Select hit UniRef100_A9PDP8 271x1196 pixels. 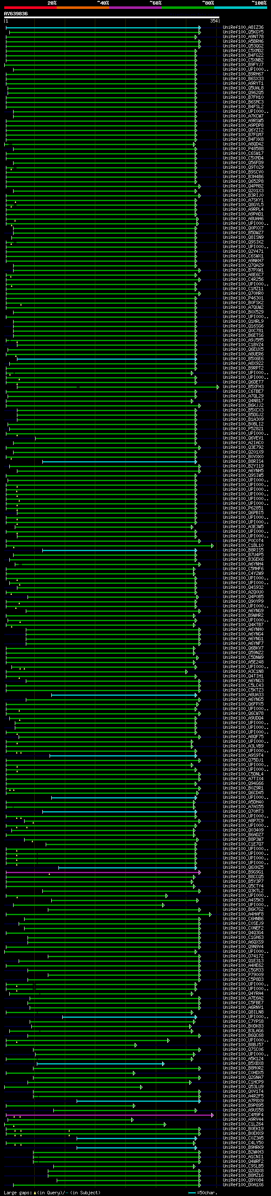coord(243,125)
